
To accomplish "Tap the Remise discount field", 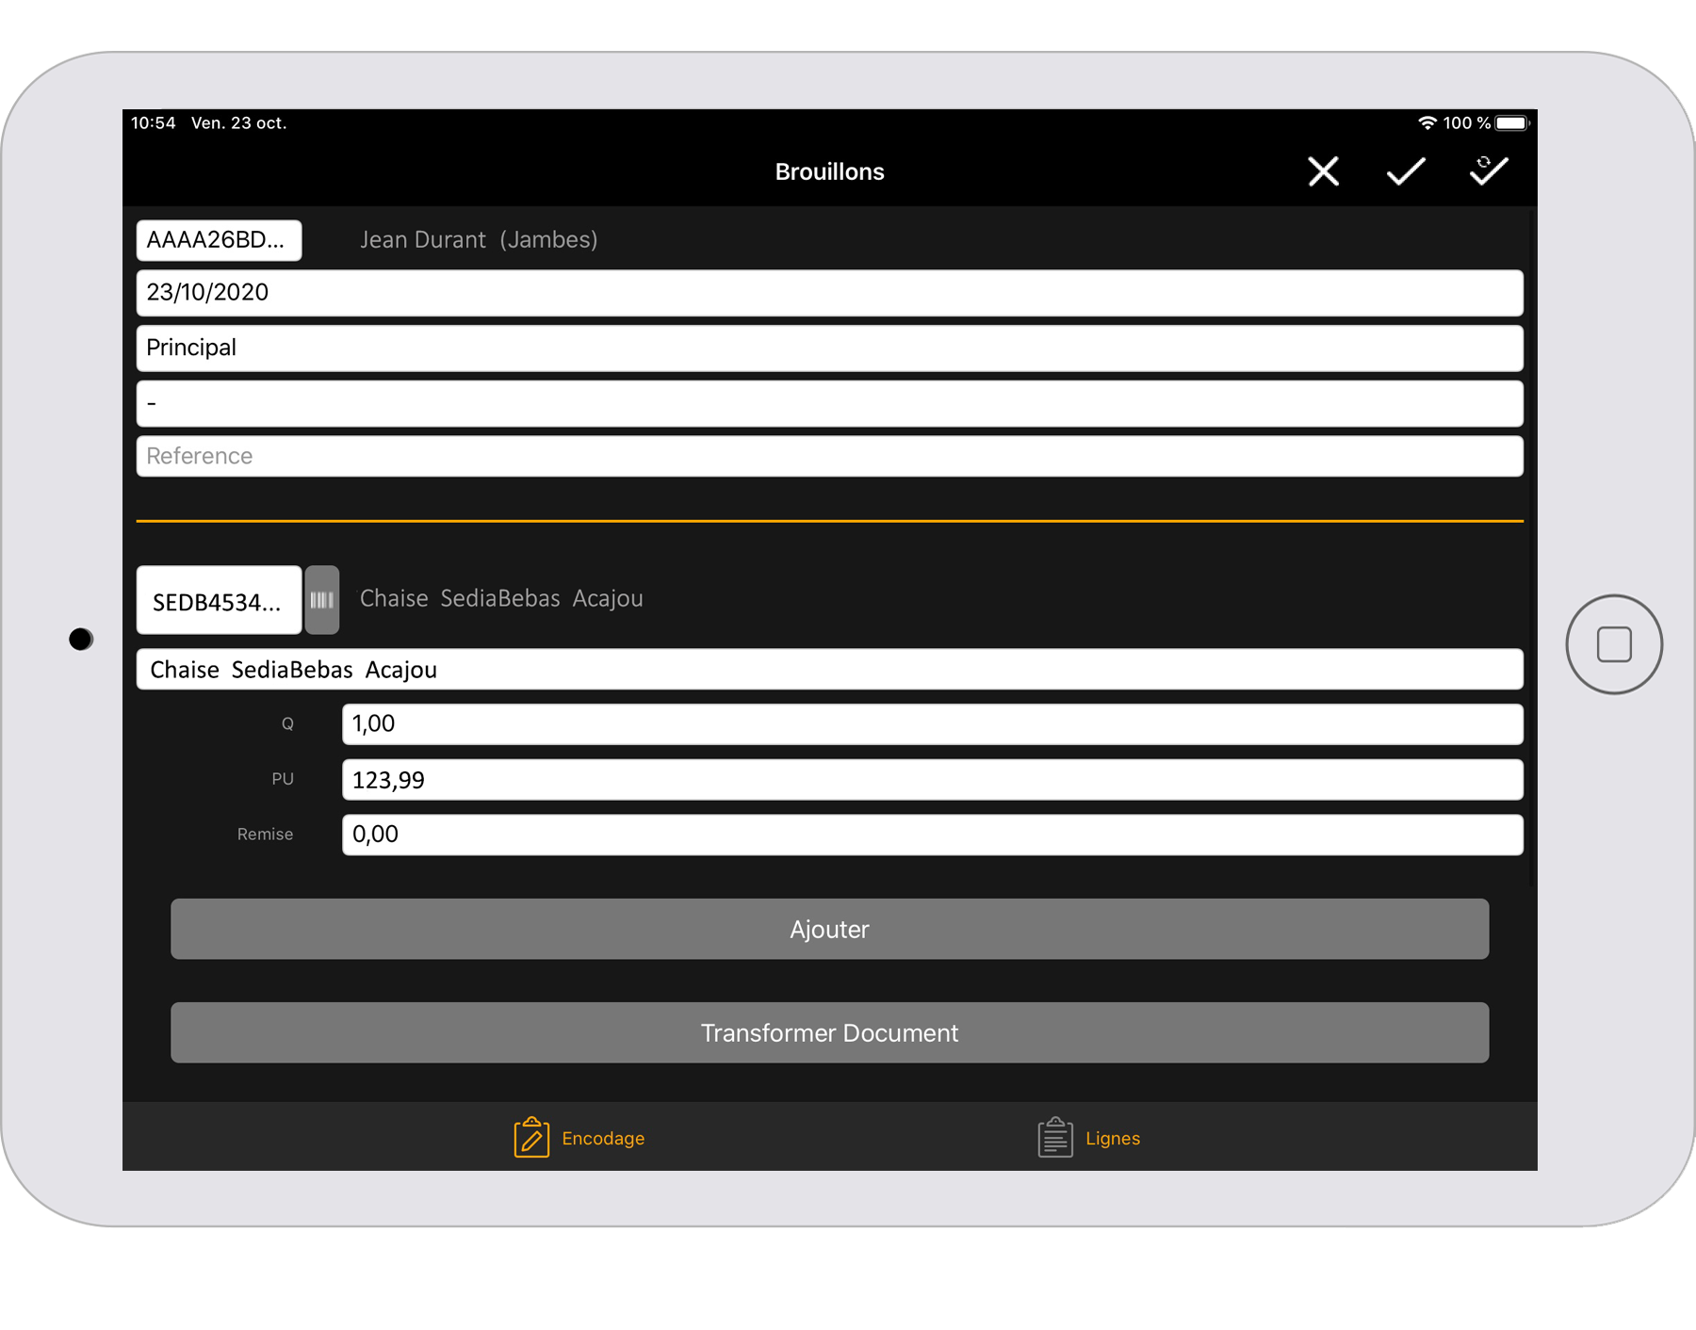I will (931, 835).
